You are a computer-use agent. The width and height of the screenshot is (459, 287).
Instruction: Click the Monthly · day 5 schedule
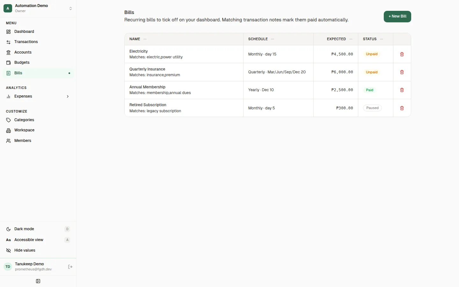(x=261, y=108)
